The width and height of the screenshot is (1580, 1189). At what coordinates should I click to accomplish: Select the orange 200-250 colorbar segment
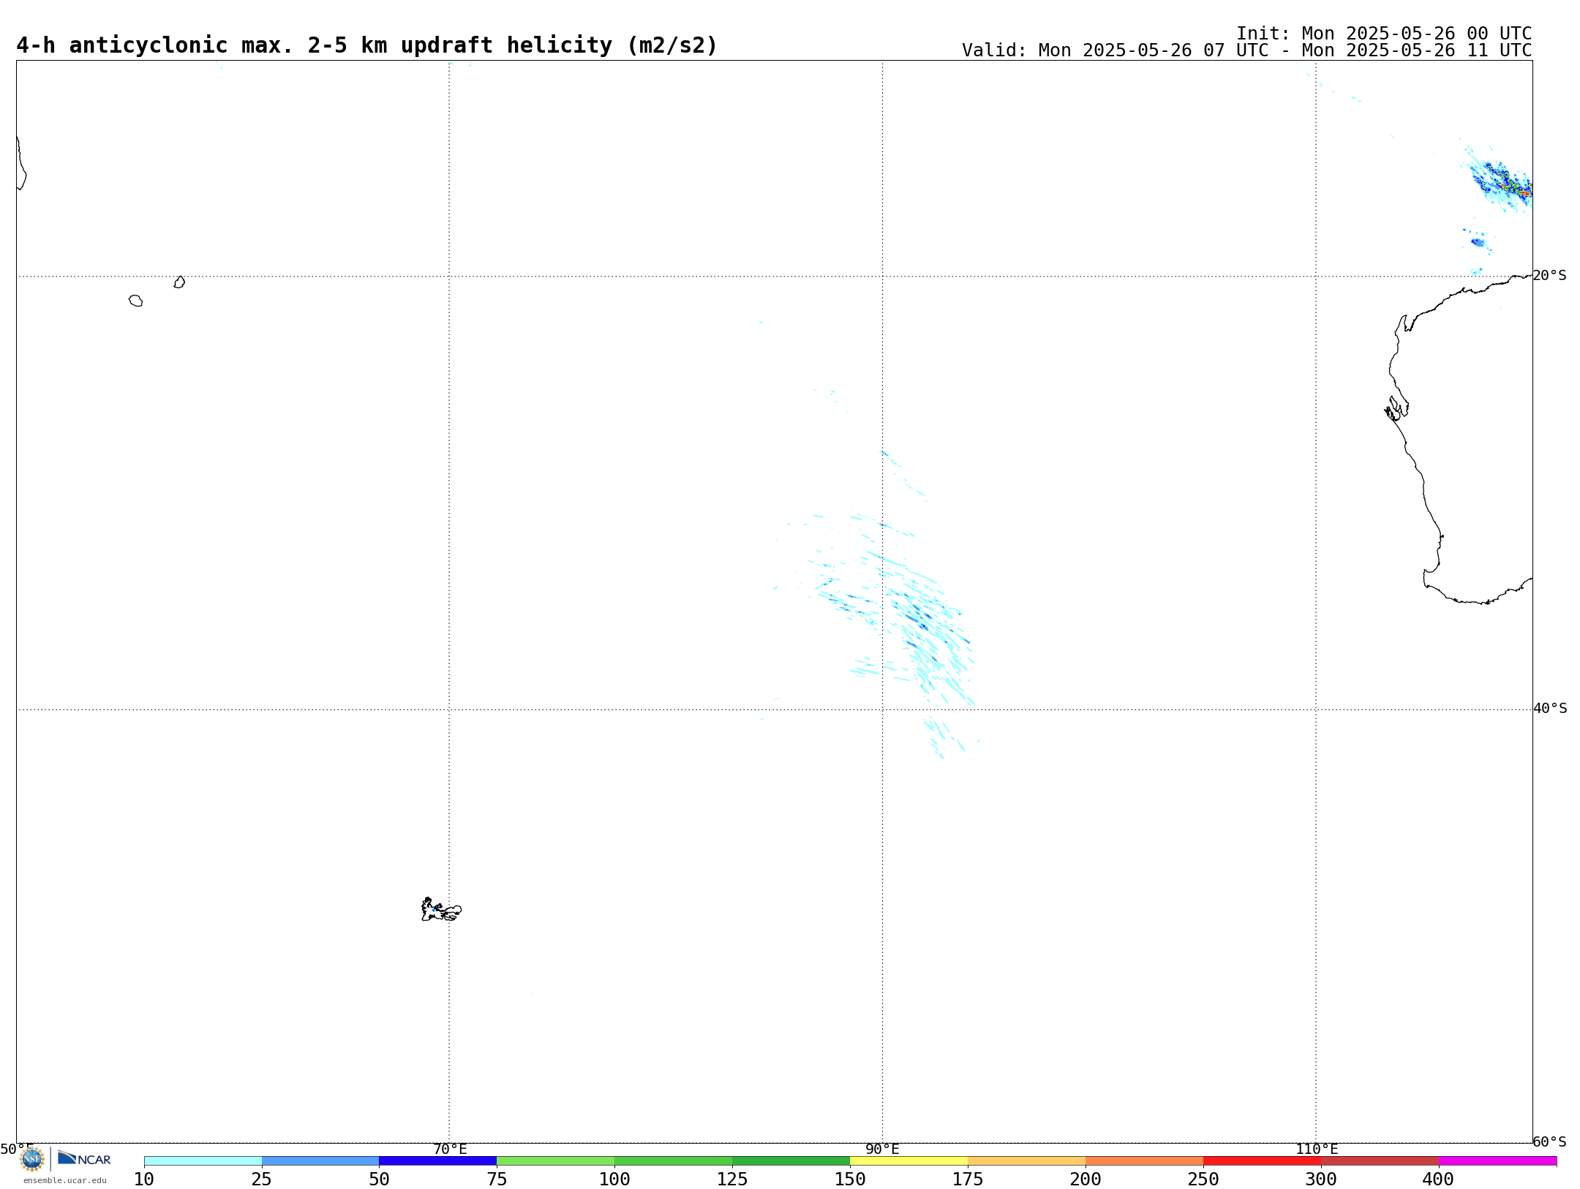point(1145,1161)
